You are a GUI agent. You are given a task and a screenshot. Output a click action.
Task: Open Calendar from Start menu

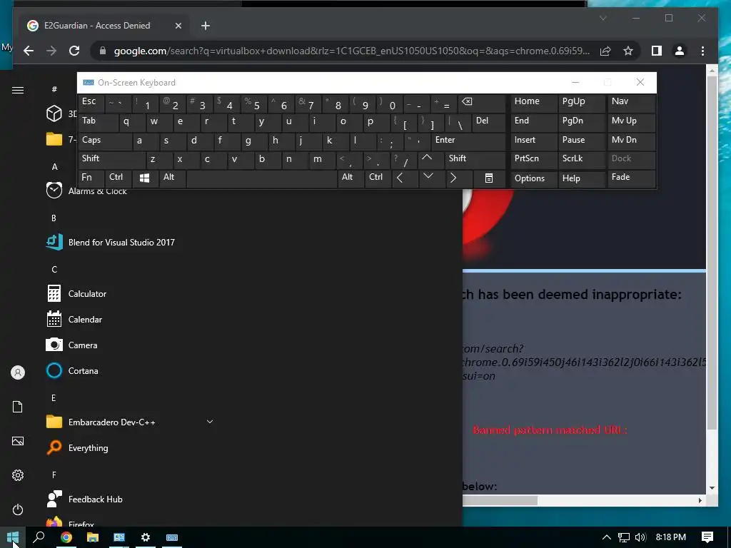pyautogui.click(x=130, y=319)
